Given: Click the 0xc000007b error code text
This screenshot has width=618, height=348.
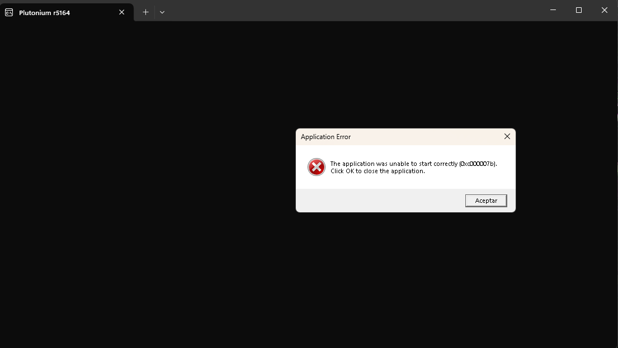Looking at the screenshot, I should (x=477, y=164).
